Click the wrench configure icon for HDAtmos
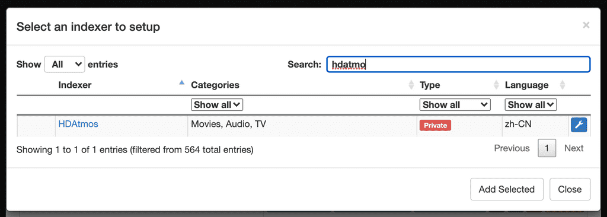 579,125
